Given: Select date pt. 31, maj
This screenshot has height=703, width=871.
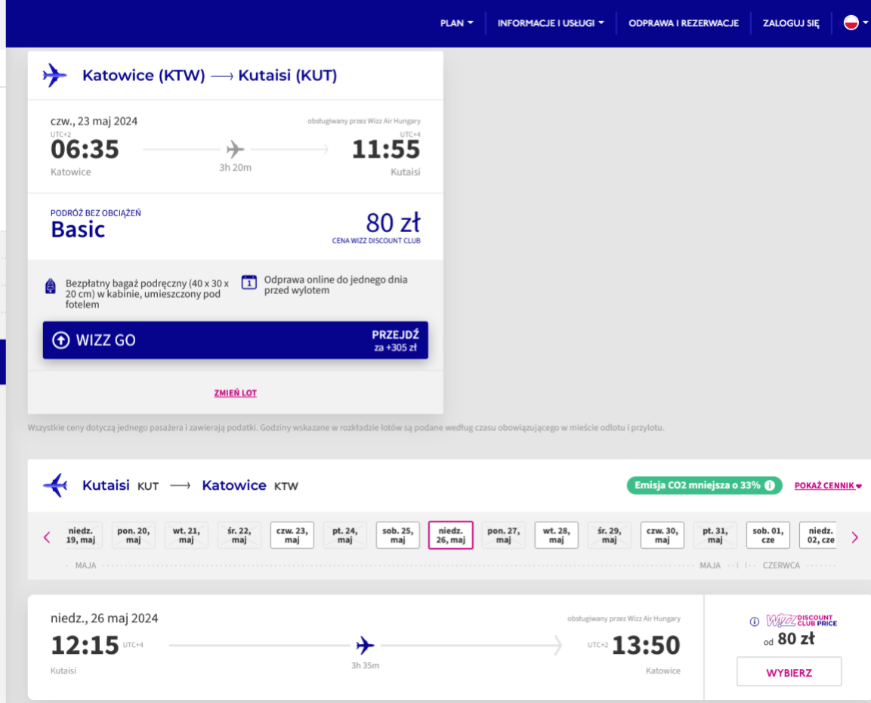Looking at the screenshot, I should (715, 535).
